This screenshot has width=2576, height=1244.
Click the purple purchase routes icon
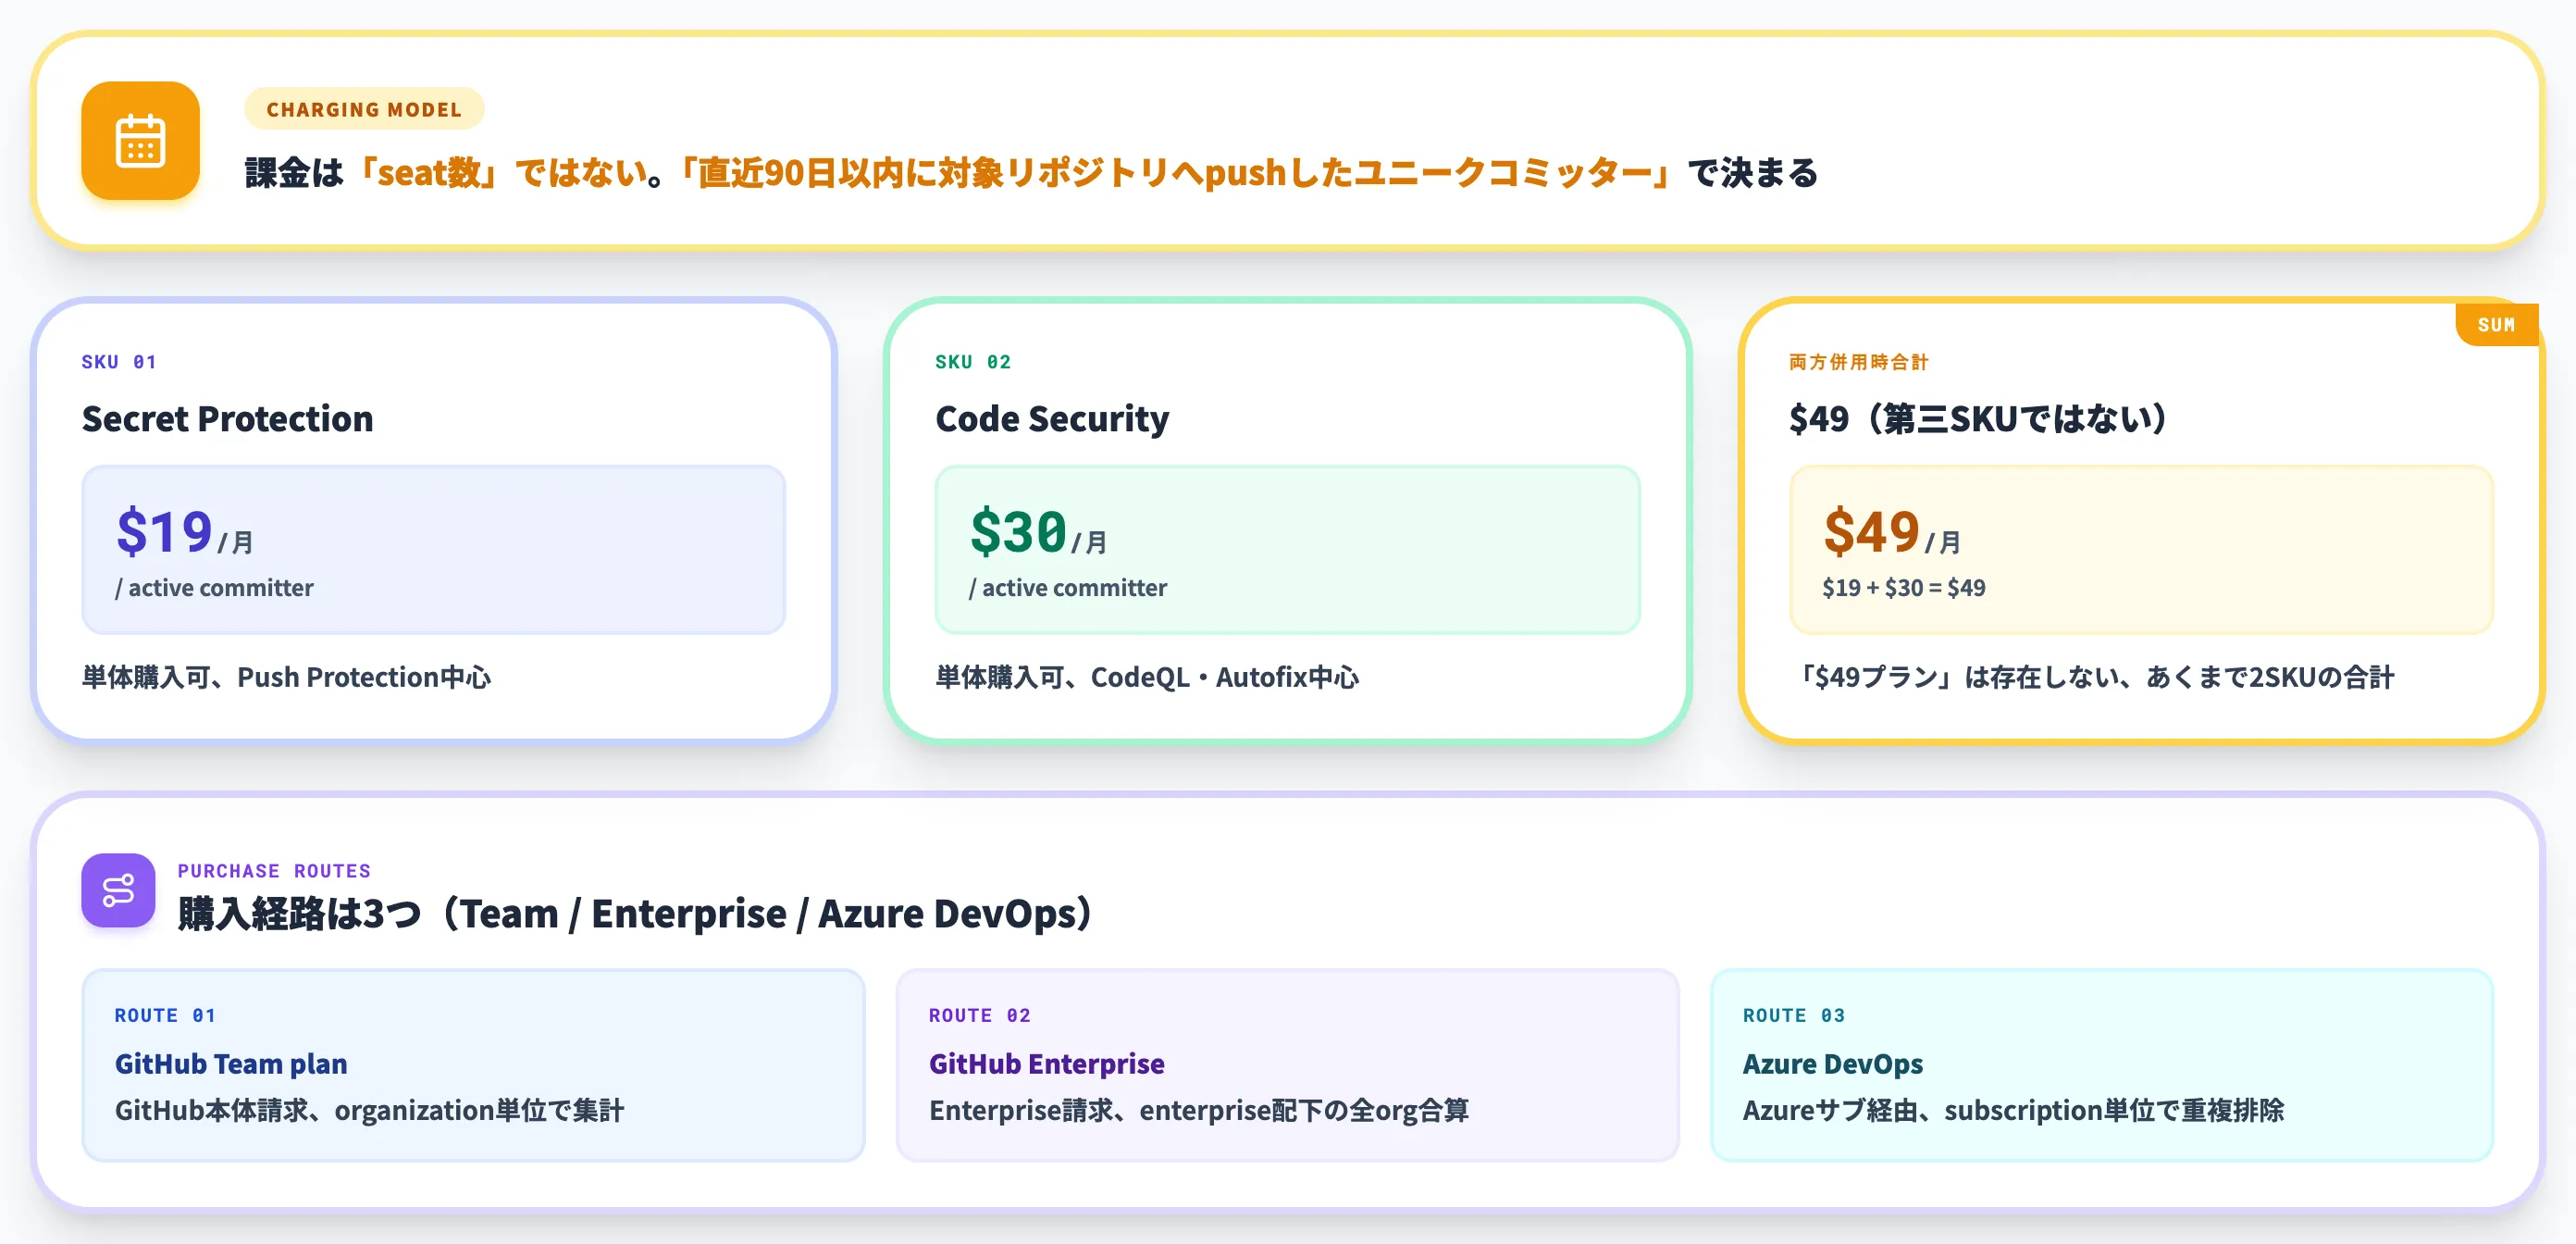(x=118, y=890)
